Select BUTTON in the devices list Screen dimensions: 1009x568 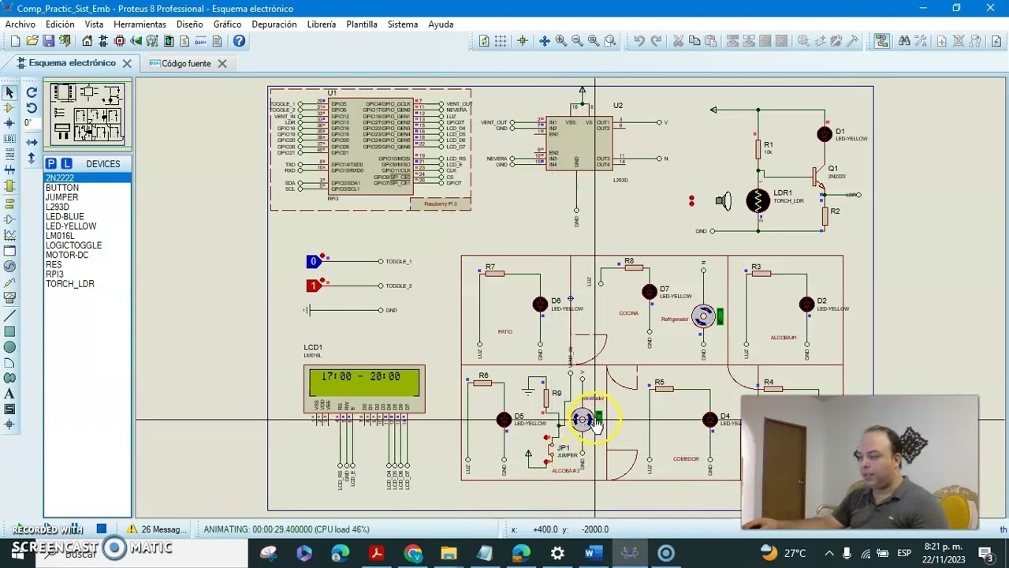point(87,188)
